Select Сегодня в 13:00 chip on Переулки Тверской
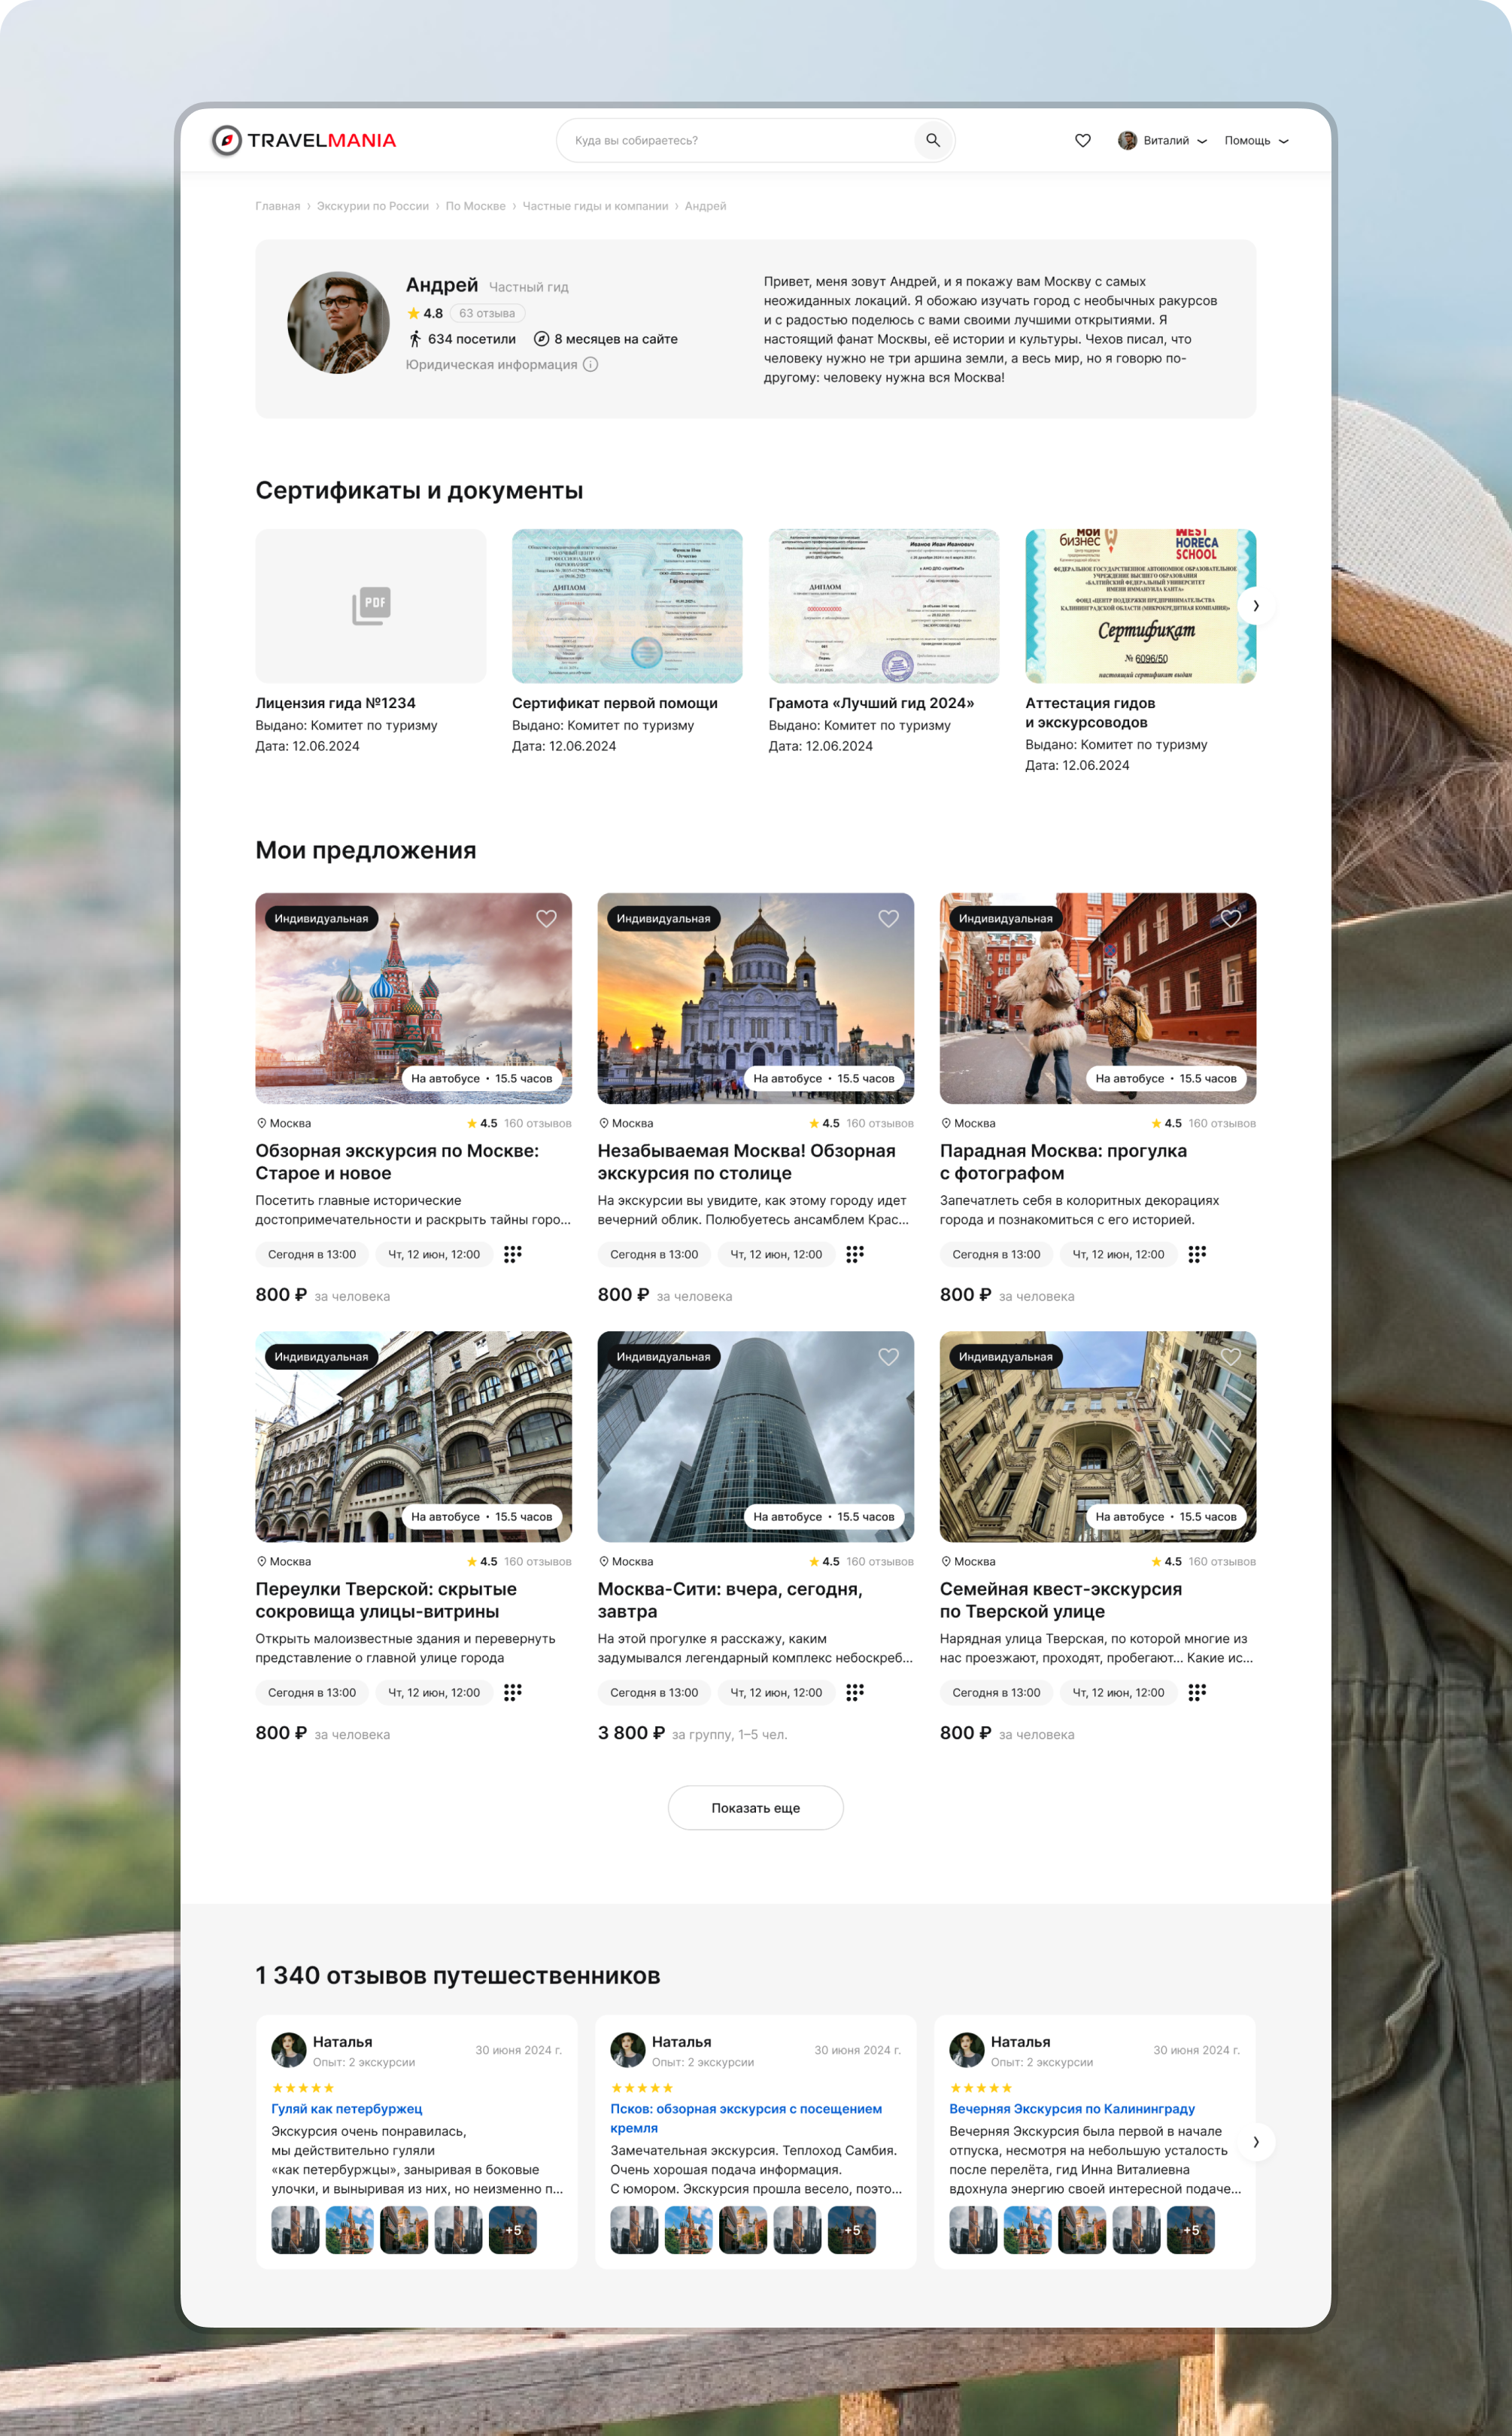The height and width of the screenshot is (2436, 1512). [x=312, y=1692]
